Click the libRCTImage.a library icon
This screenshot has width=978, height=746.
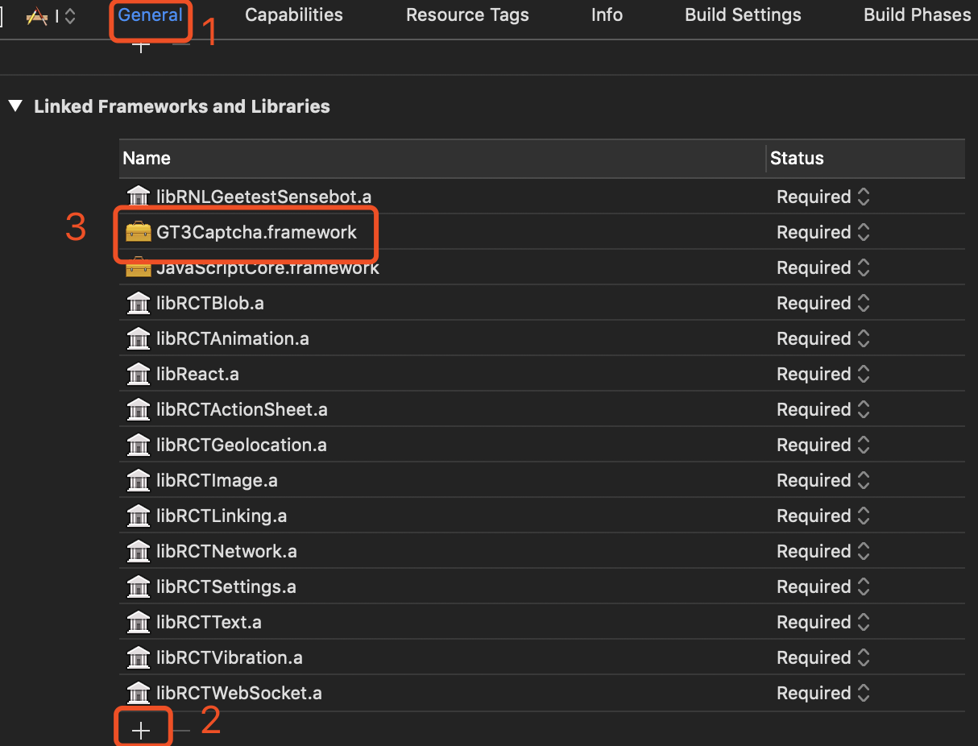click(139, 480)
